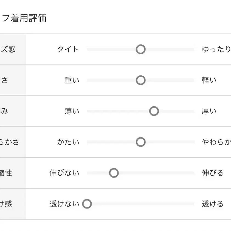Click the 薄い label
The image size is (231, 231).
[72, 111]
